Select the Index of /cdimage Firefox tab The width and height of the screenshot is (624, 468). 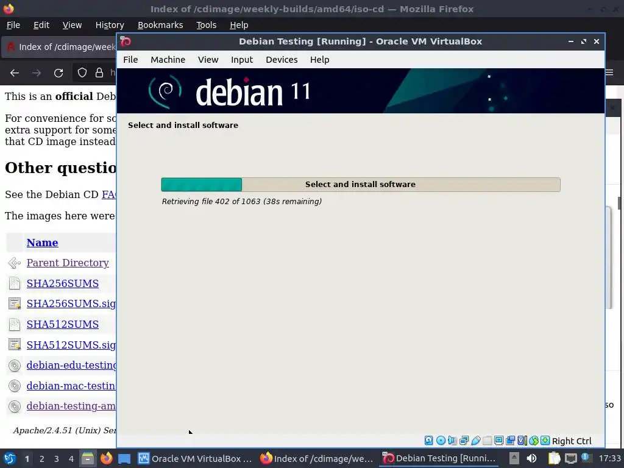coord(59,47)
